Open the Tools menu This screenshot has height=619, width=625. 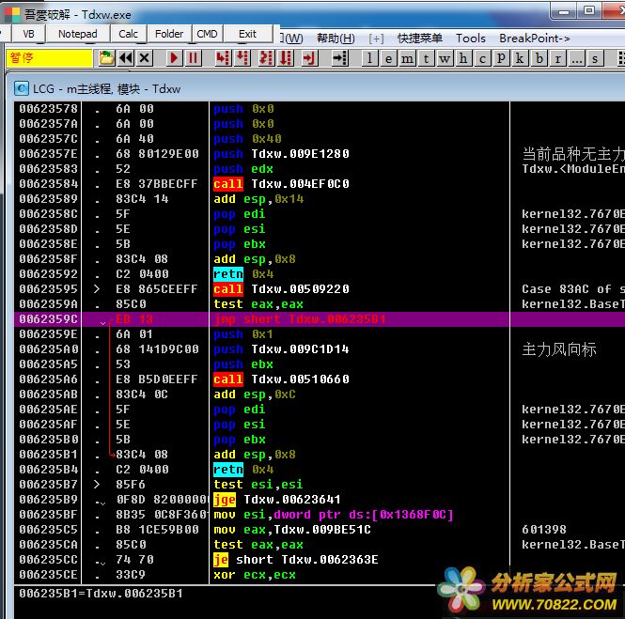click(x=471, y=39)
